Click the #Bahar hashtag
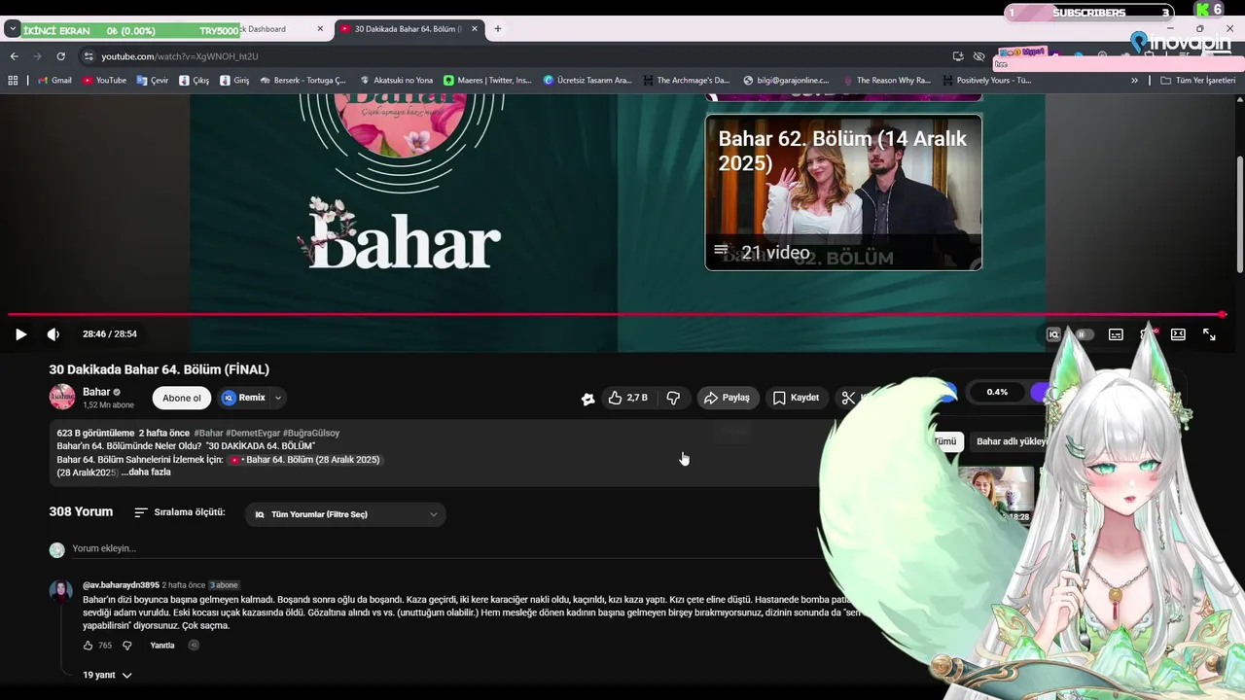The width and height of the screenshot is (1245, 700). tap(208, 433)
